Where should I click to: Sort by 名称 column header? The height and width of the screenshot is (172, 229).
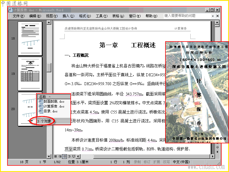coord(54,97)
